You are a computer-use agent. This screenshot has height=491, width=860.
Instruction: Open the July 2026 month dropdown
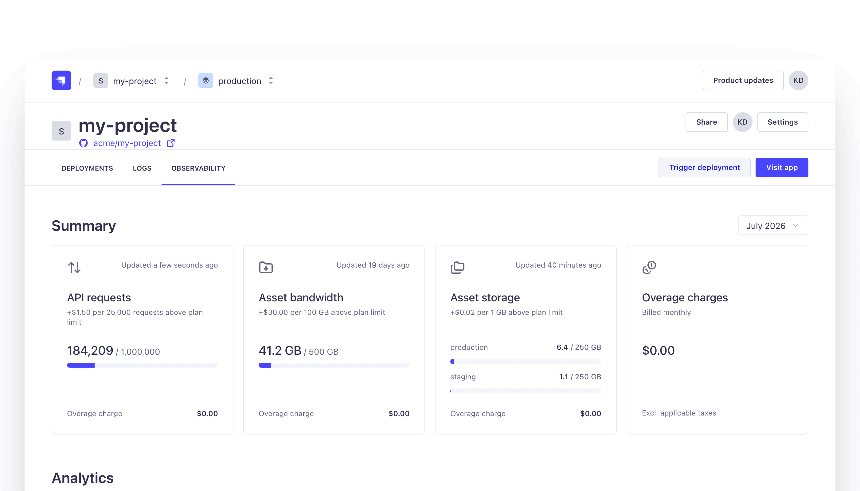(773, 225)
